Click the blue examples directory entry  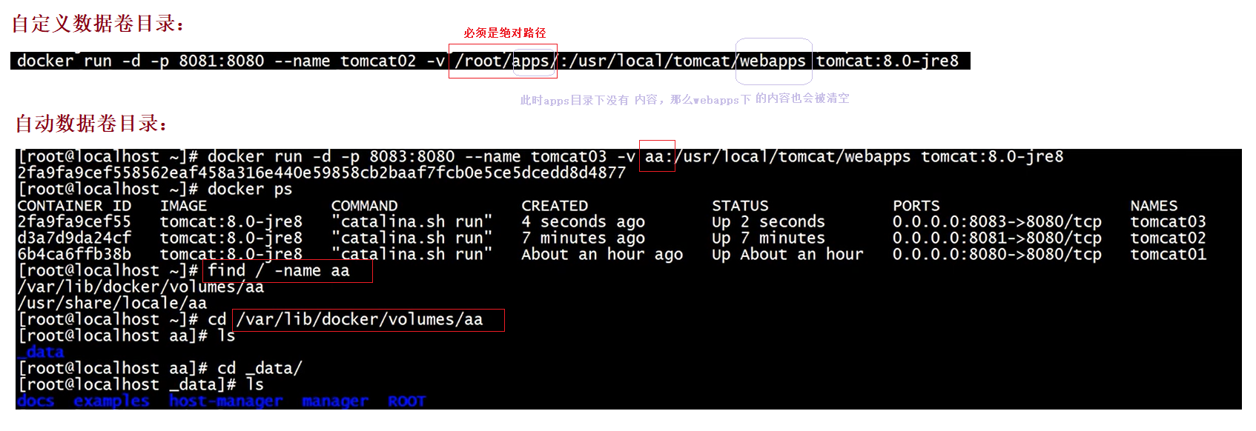click(111, 401)
